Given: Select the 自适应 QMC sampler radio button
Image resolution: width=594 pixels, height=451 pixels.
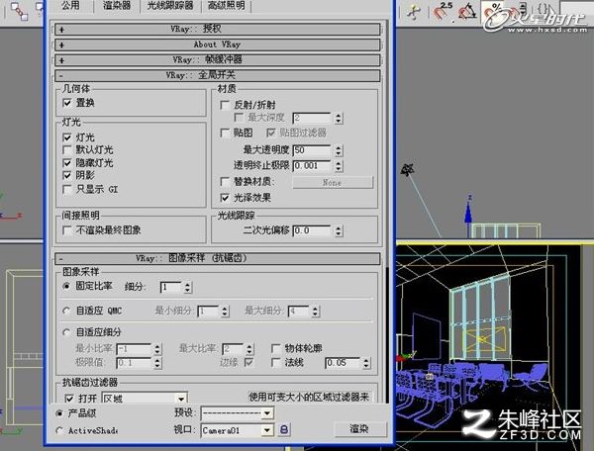Looking at the screenshot, I should (x=66, y=311).
